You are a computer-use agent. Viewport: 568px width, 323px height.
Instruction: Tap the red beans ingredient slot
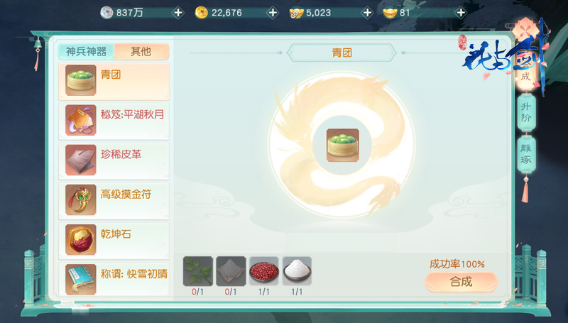(263, 271)
